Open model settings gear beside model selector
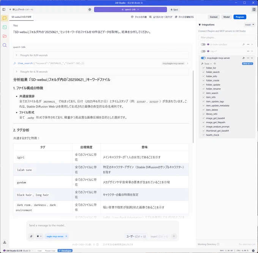 90,9
